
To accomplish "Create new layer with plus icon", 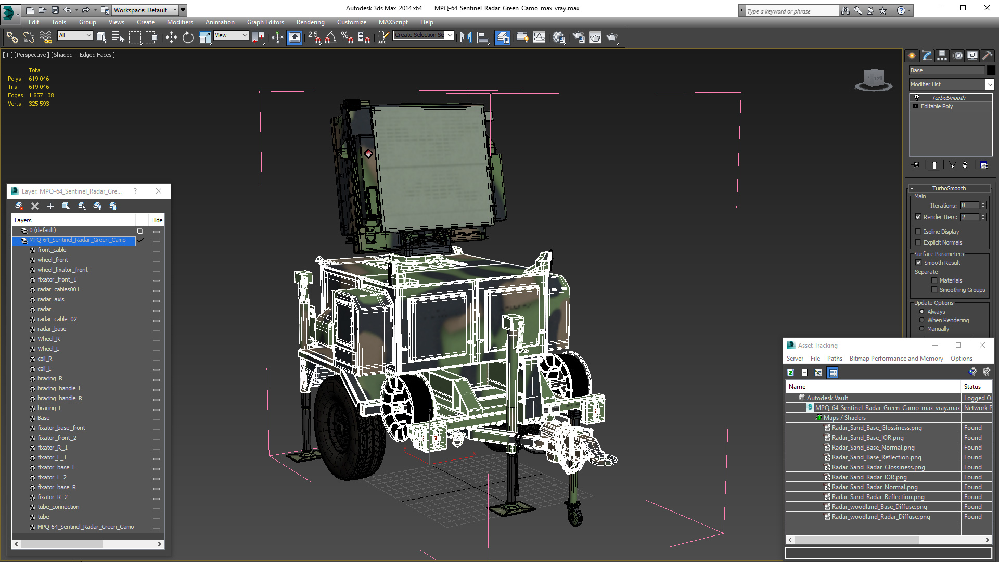I will (x=50, y=206).
